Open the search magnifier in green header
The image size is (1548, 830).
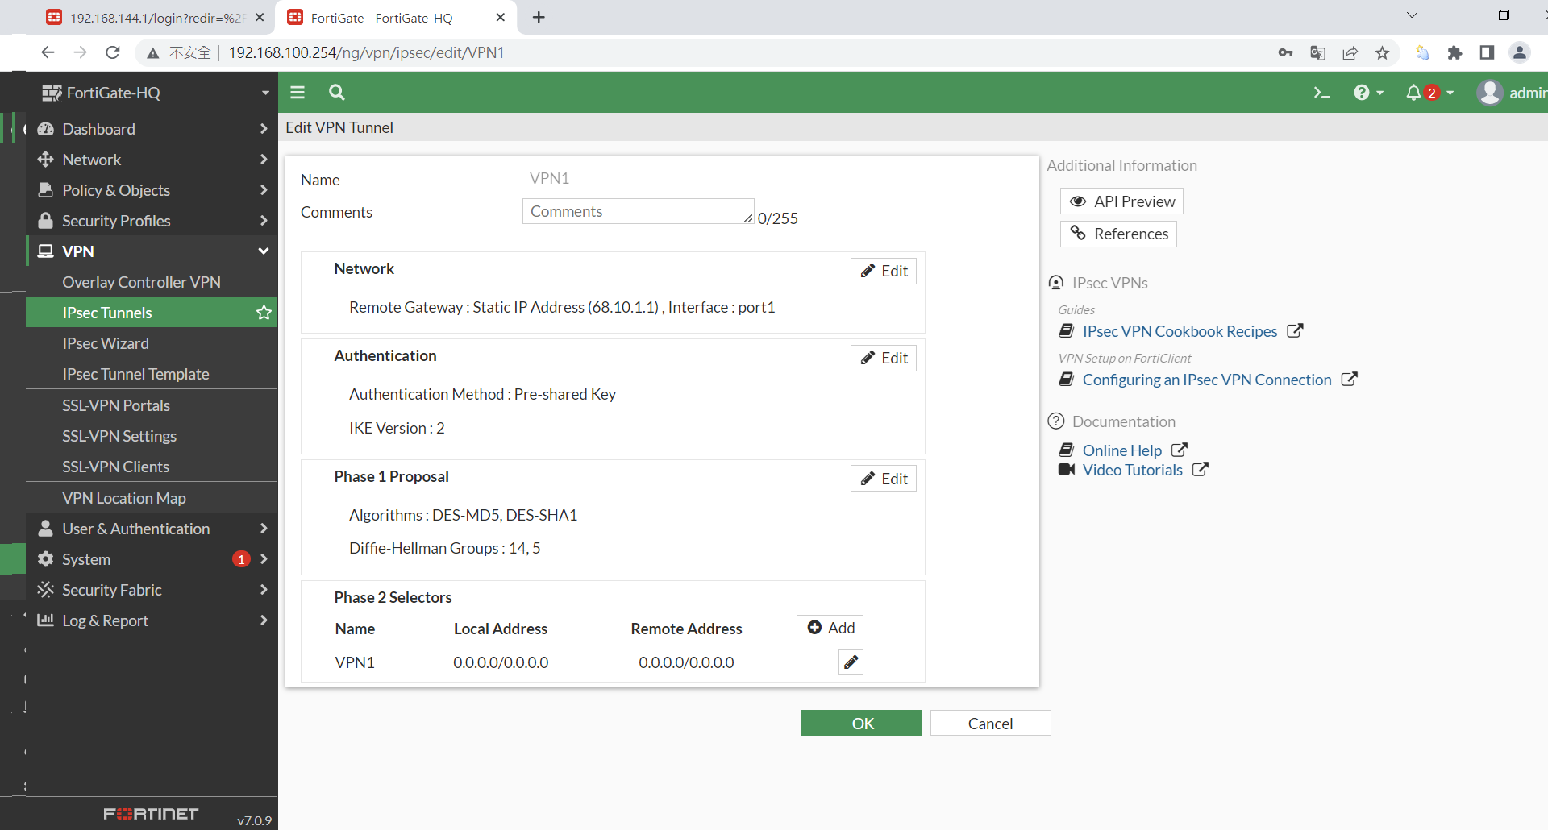pos(337,93)
